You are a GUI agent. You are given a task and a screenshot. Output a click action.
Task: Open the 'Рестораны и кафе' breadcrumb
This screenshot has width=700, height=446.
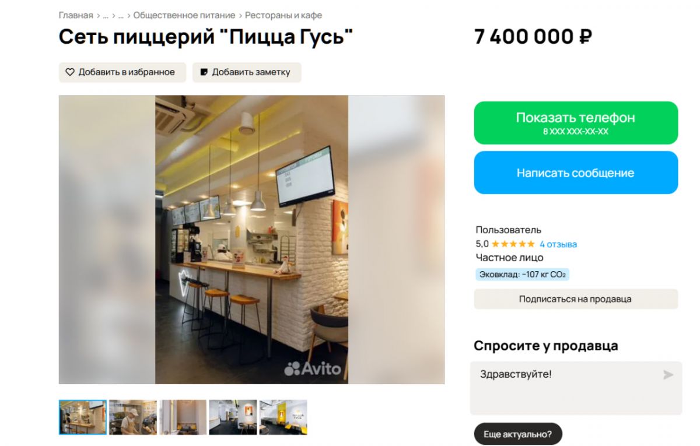coord(283,15)
